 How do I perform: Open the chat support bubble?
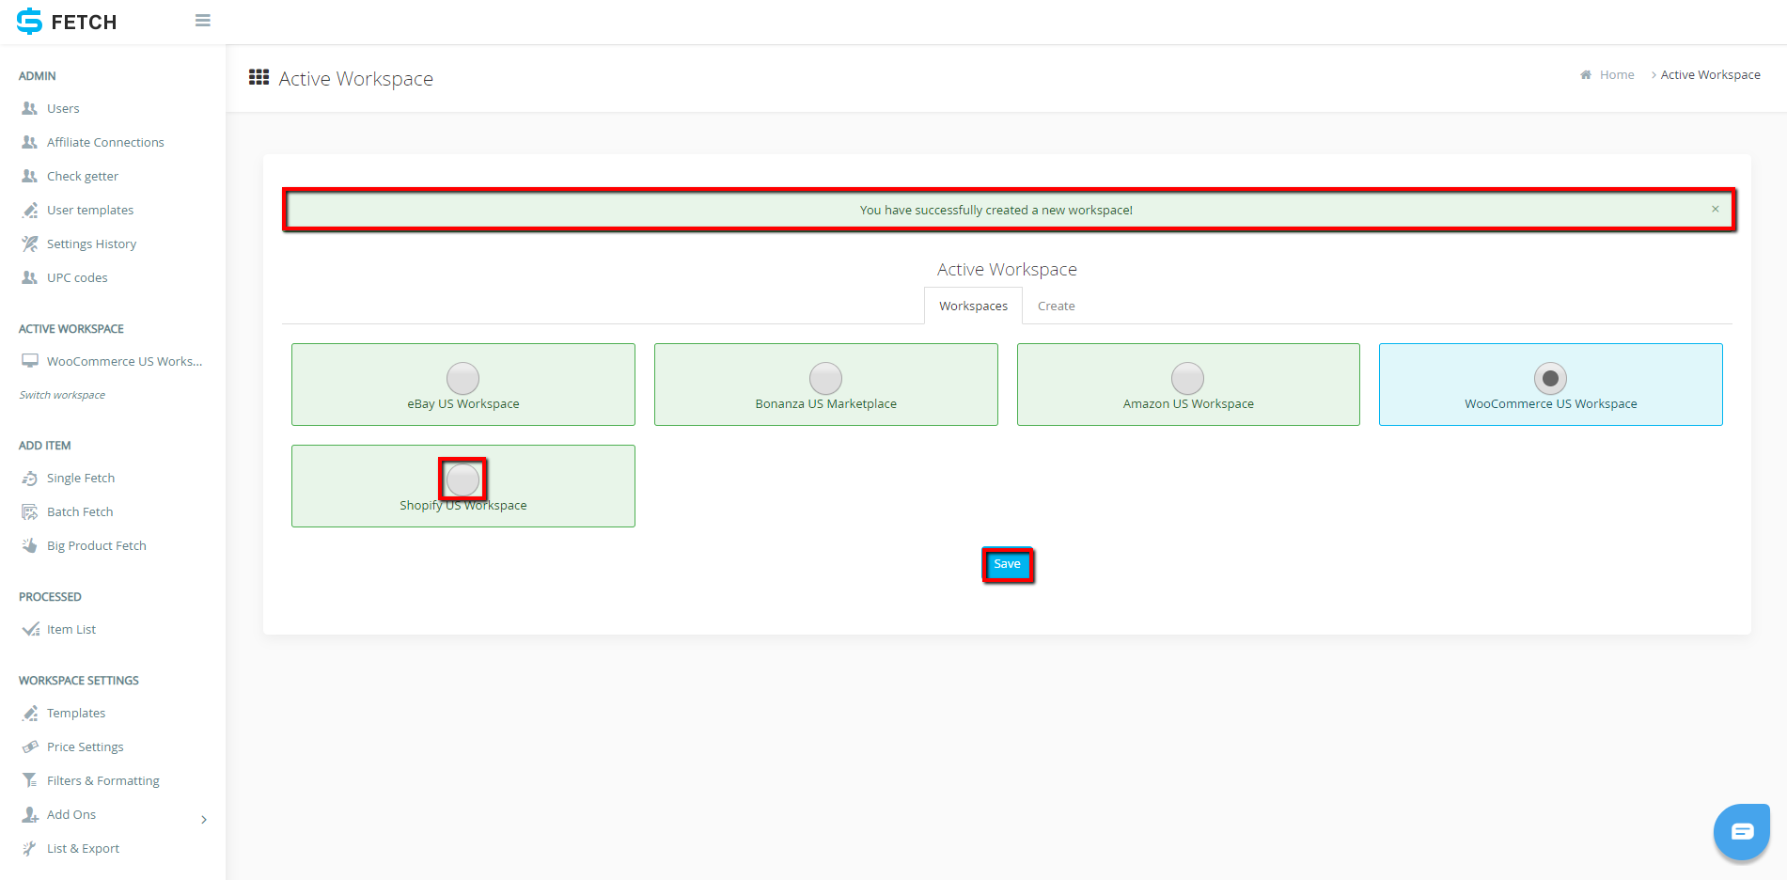1741,831
